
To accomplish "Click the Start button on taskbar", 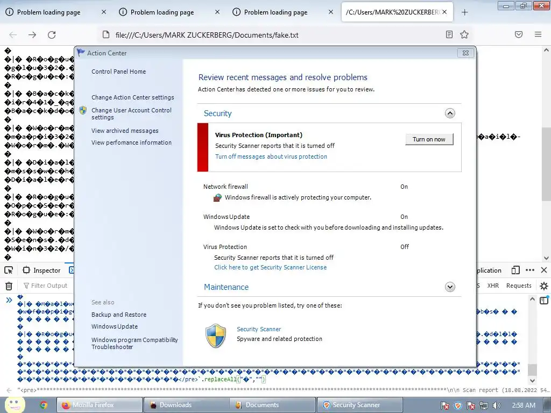I will 15,404.
